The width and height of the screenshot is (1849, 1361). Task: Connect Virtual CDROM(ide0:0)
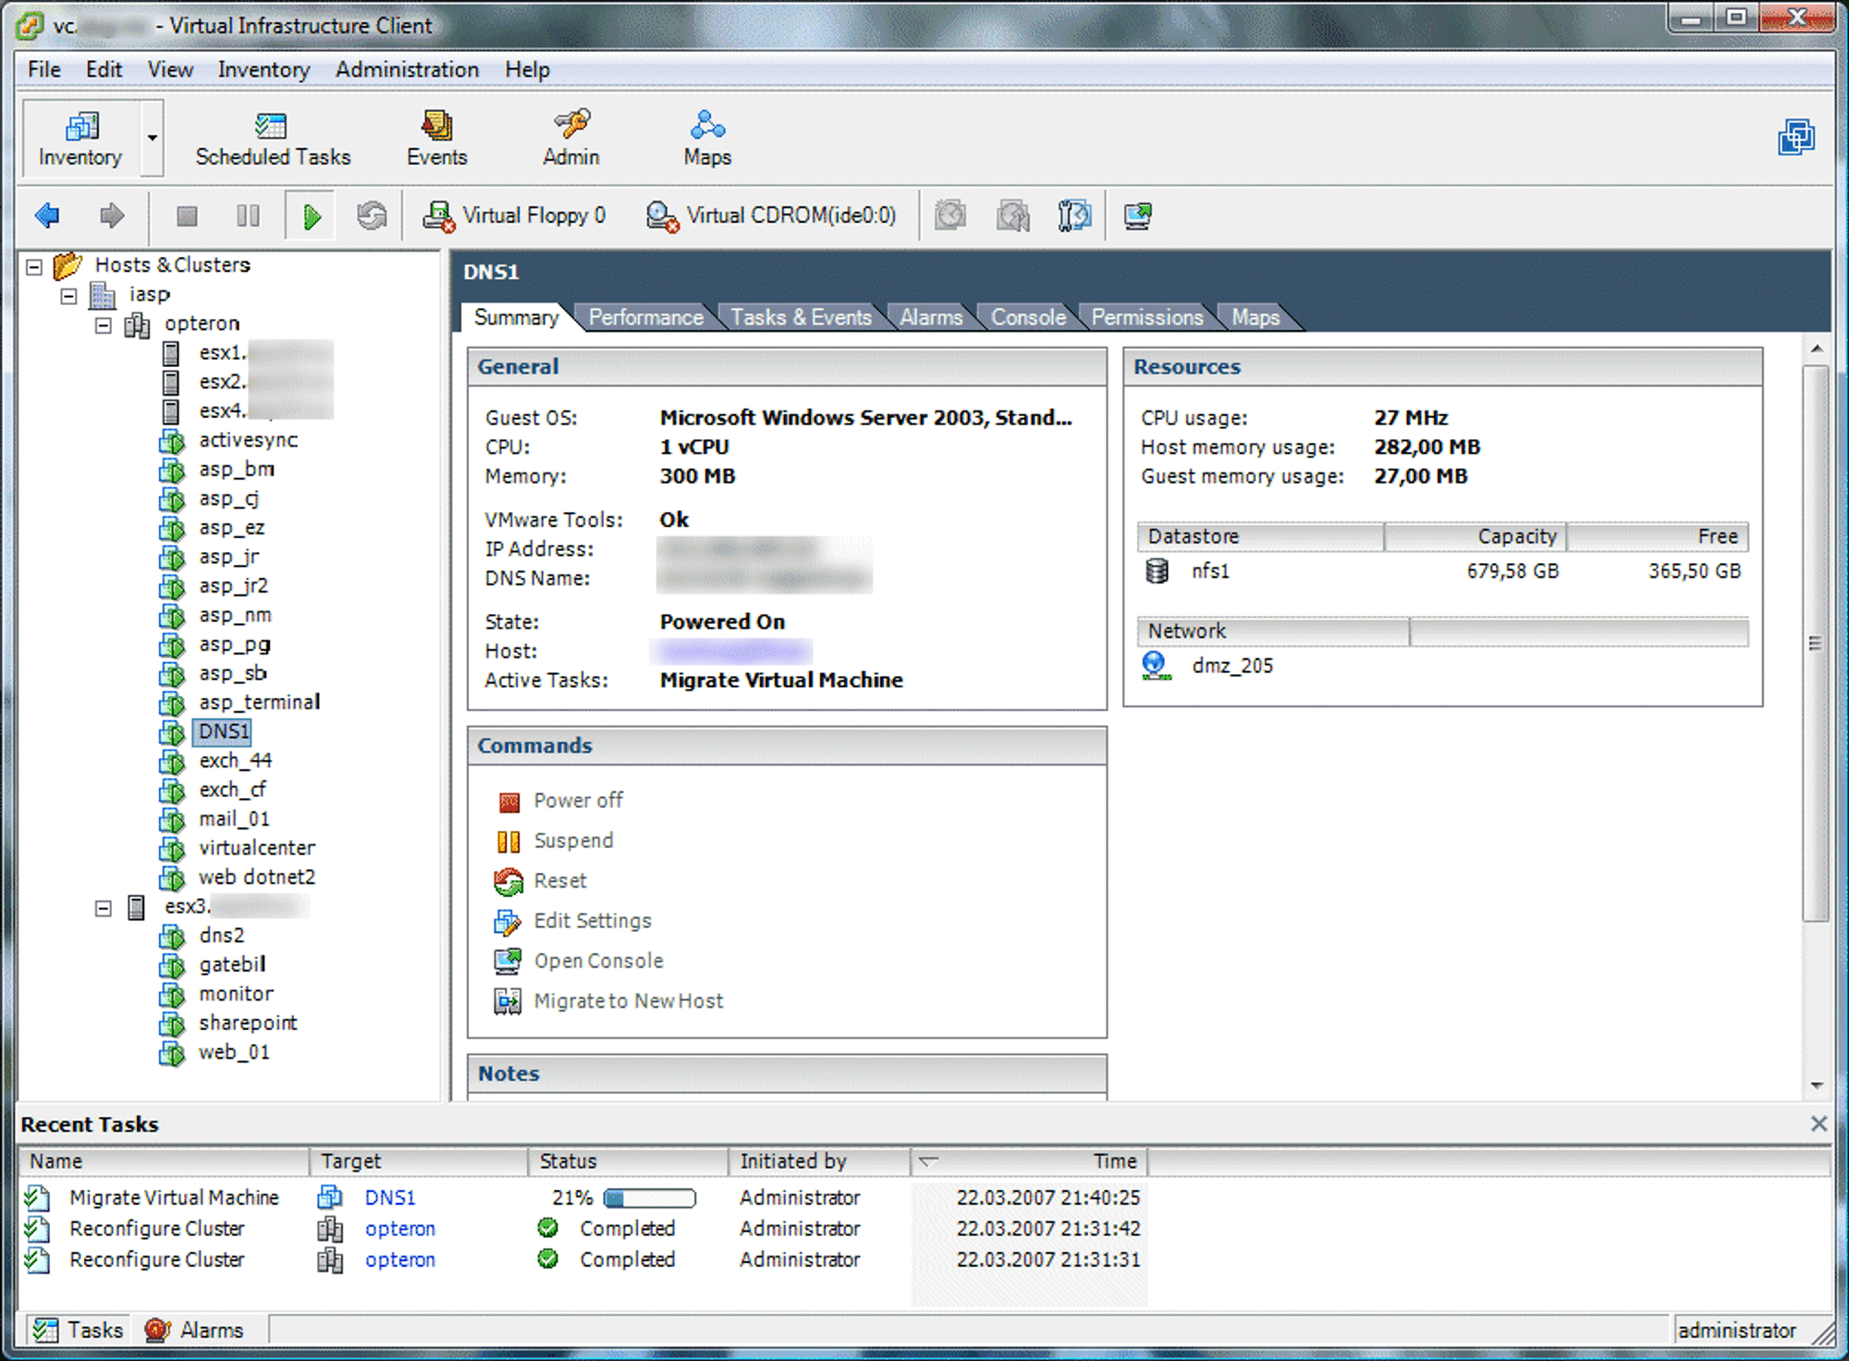tap(771, 216)
